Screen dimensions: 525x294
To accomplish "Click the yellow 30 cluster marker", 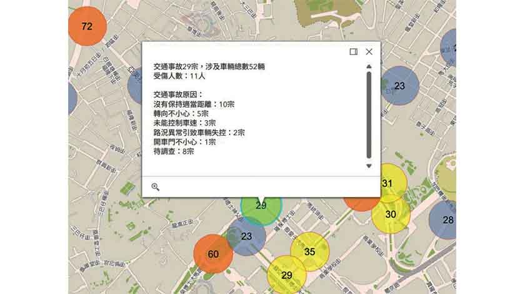I will (x=391, y=214).
